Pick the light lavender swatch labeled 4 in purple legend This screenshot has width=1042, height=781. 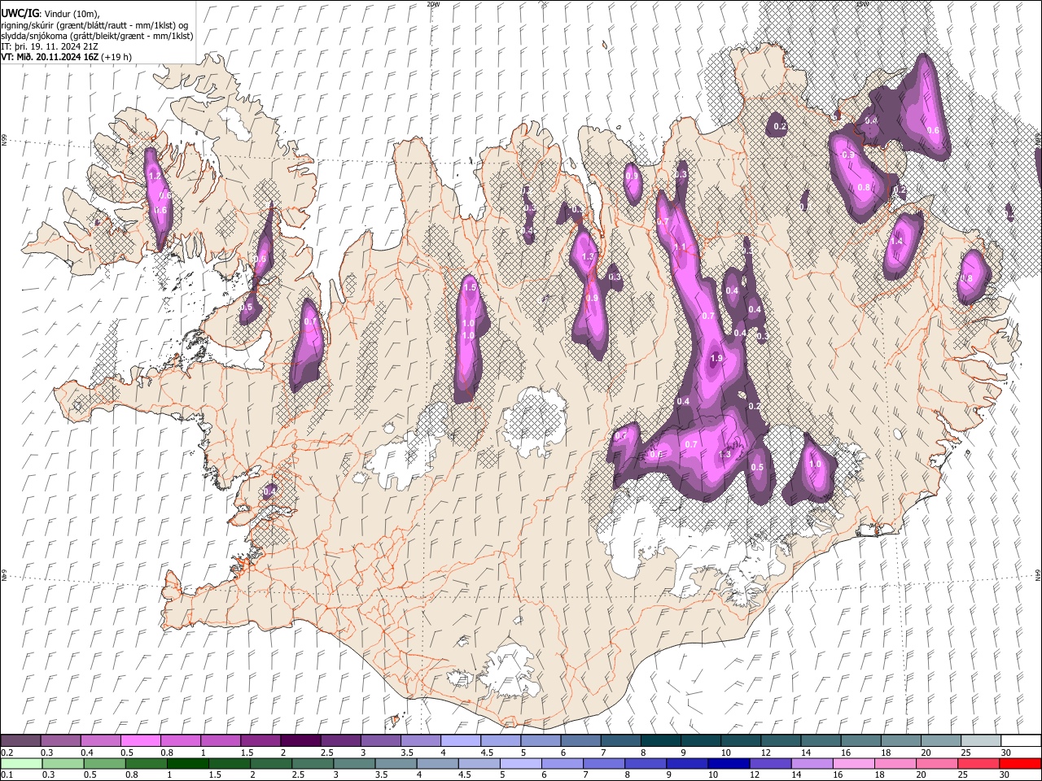click(460, 740)
